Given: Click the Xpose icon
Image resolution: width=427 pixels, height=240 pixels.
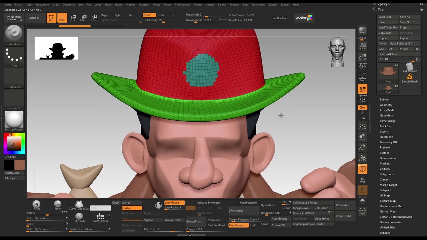Looking at the screenshot, I should tap(362, 211).
